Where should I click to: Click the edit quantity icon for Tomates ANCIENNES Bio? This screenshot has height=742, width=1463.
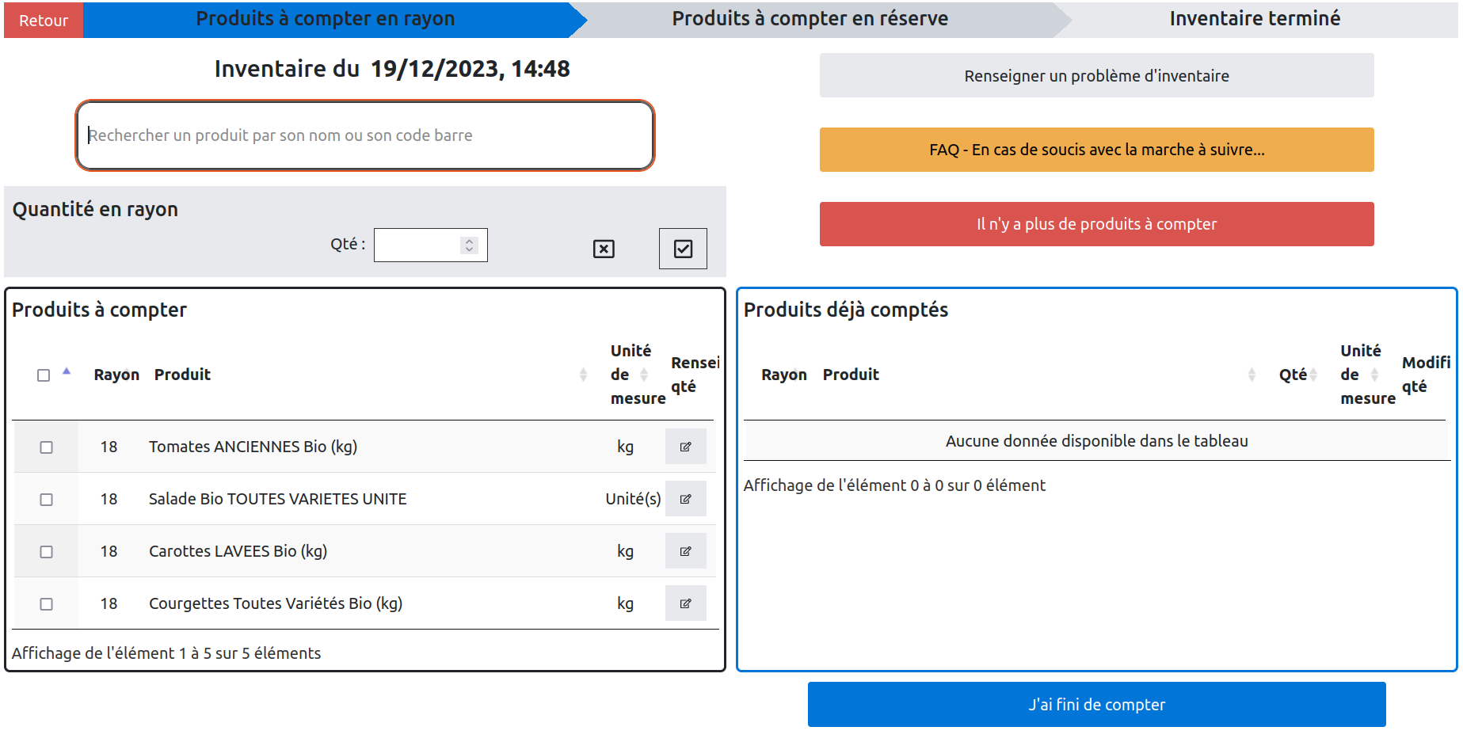tap(685, 447)
